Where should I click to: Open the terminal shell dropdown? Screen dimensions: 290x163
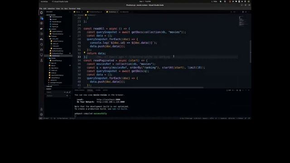[235, 90]
